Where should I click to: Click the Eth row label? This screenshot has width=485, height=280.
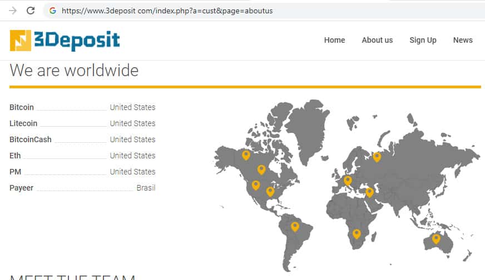pos(15,156)
